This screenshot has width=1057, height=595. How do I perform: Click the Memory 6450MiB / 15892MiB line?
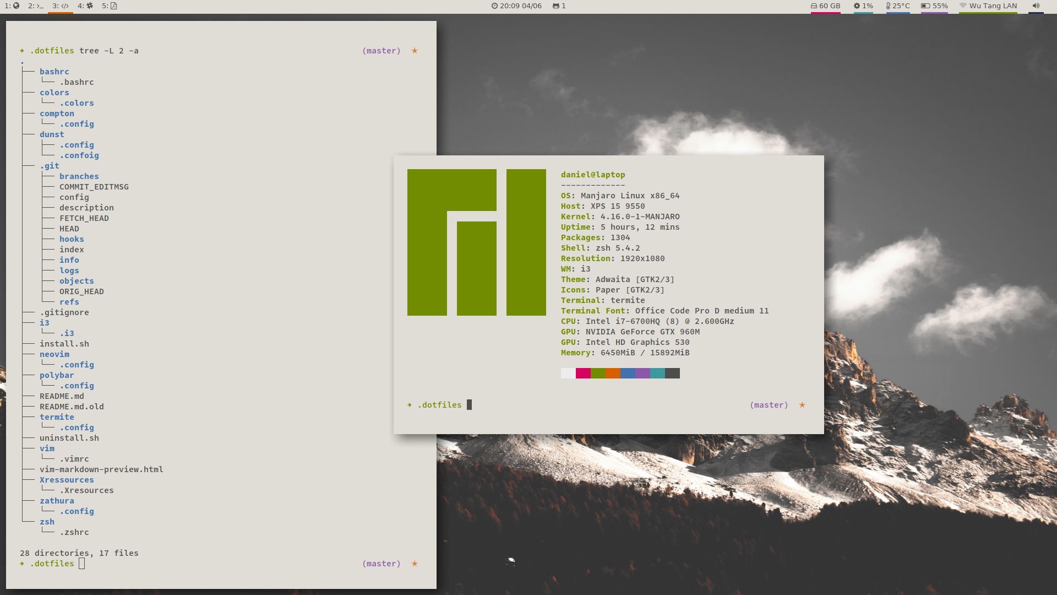coord(625,353)
